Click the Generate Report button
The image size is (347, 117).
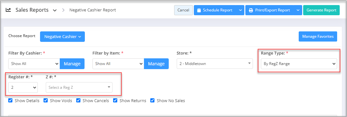(321, 10)
